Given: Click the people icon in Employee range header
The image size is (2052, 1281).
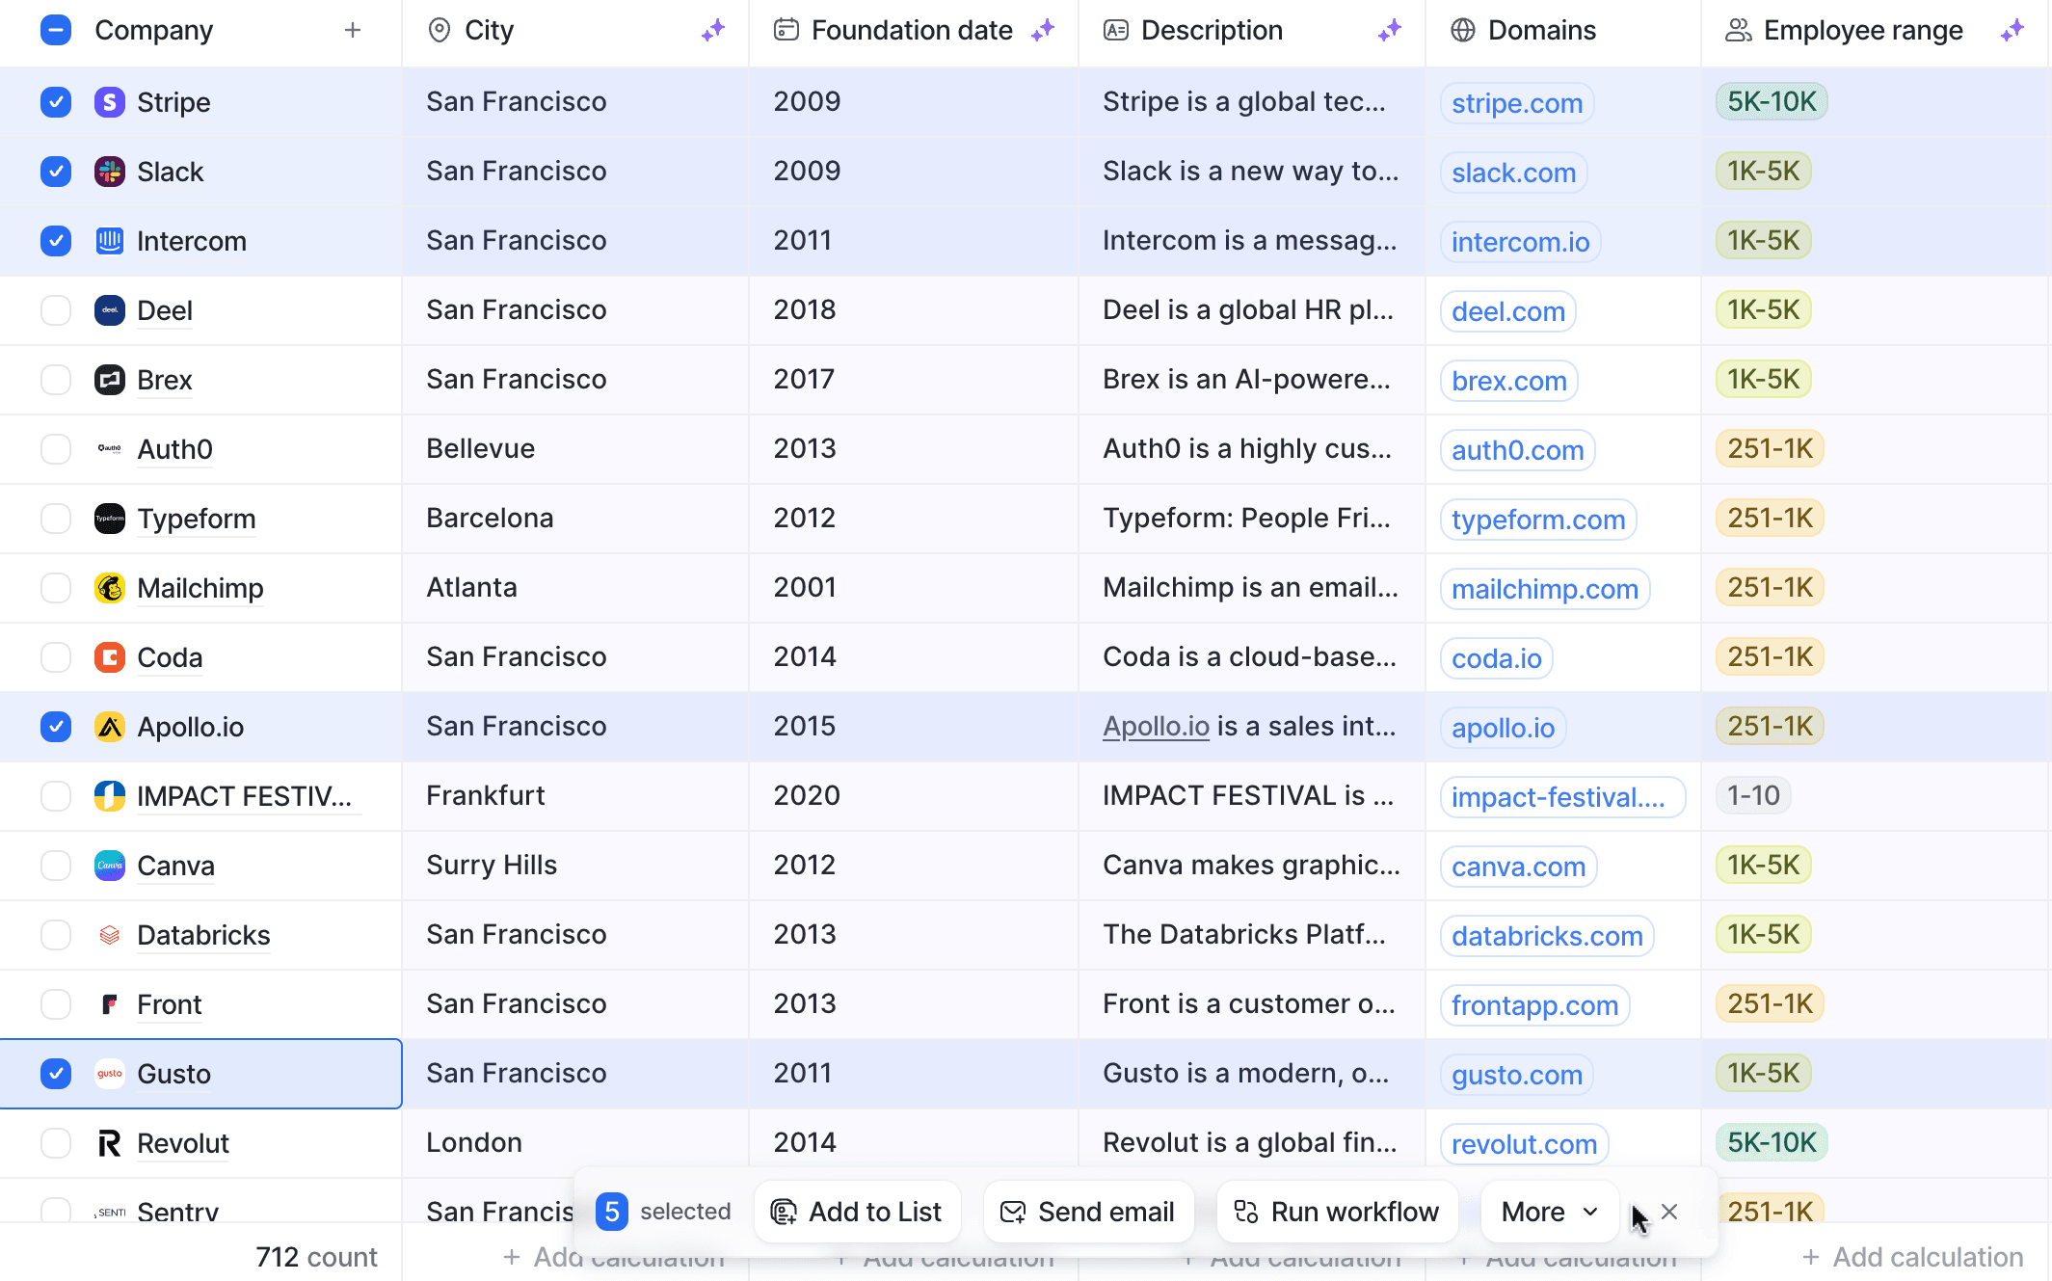Looking at the screenshot, I should (x=1739, y=31).
